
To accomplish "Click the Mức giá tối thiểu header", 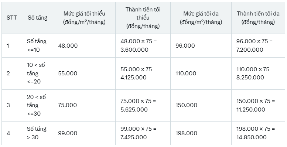I will coord(84,18).
